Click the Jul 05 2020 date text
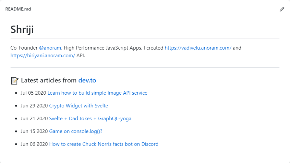Screen dimensions: 290x163 coord(33,93)
